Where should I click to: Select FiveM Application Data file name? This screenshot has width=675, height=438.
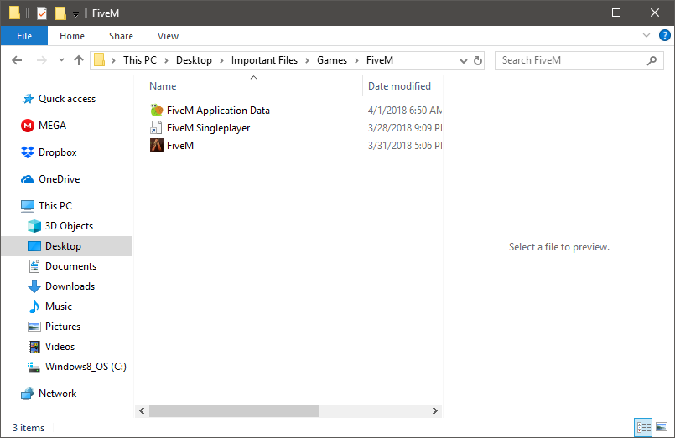[x=218, y=111]
